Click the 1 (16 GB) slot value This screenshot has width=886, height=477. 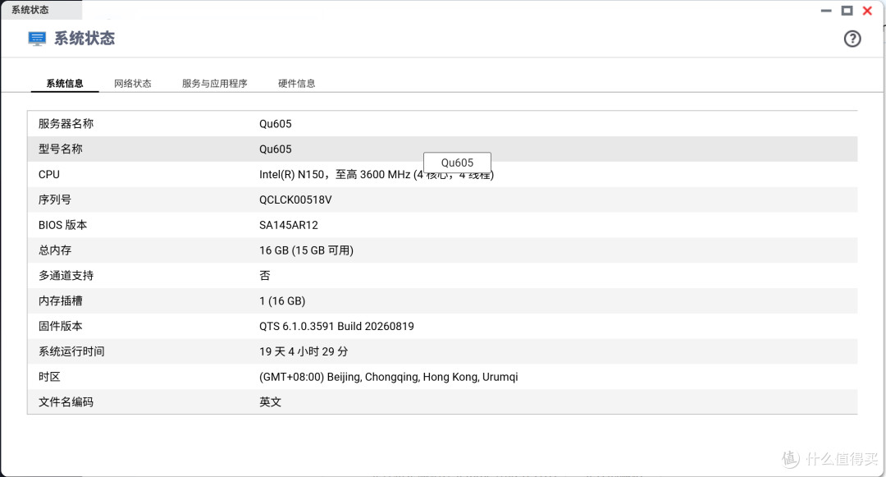point(282,300)
